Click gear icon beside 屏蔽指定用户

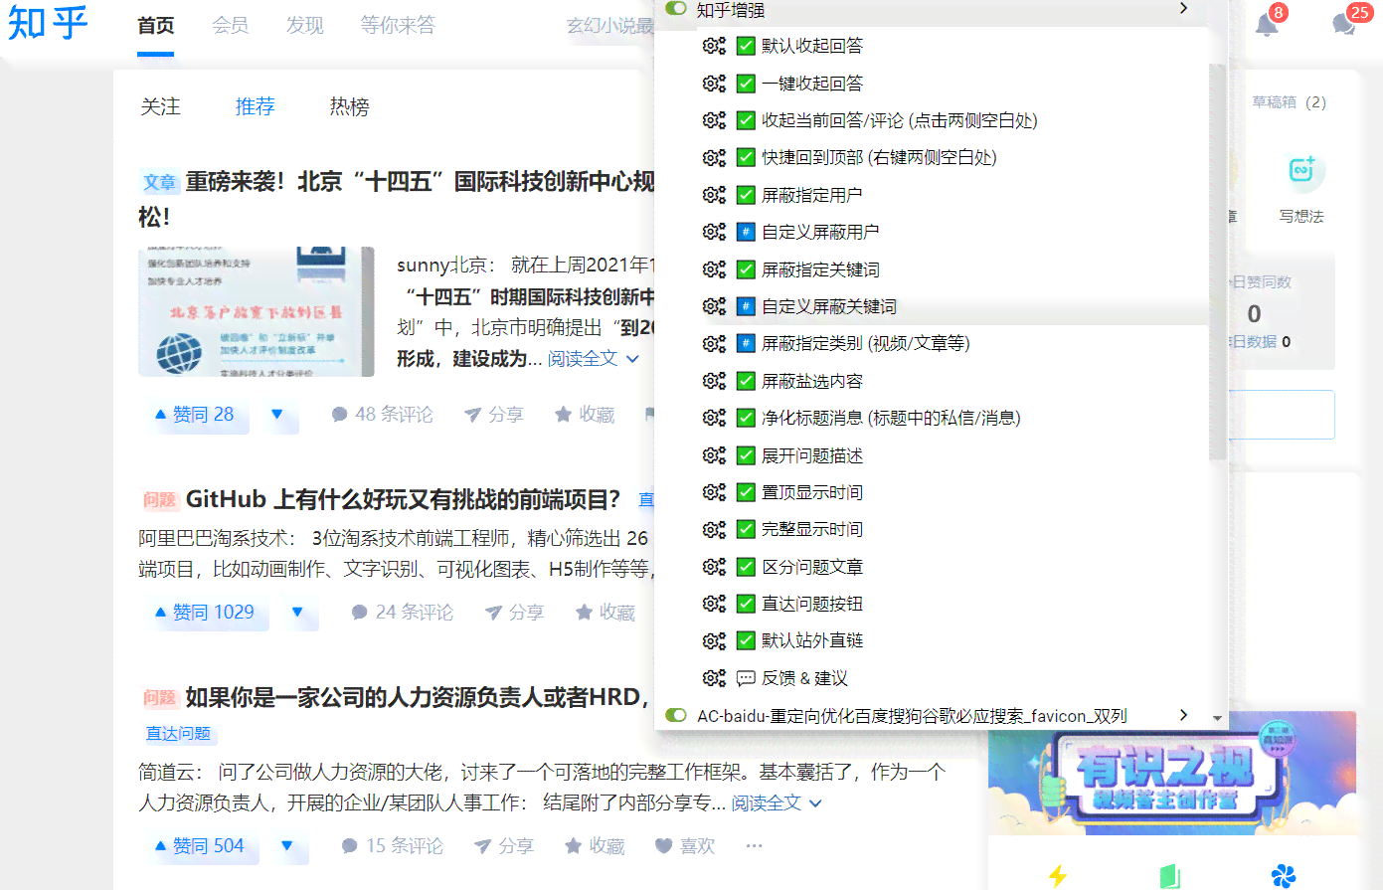[714, 195]
